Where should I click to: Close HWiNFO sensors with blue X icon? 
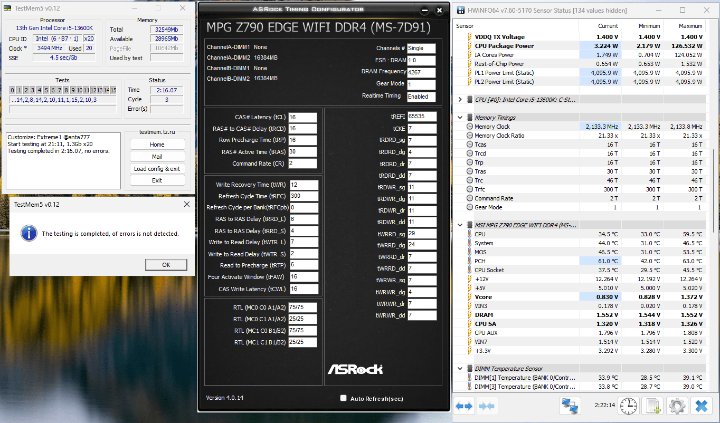click(702, 406)
